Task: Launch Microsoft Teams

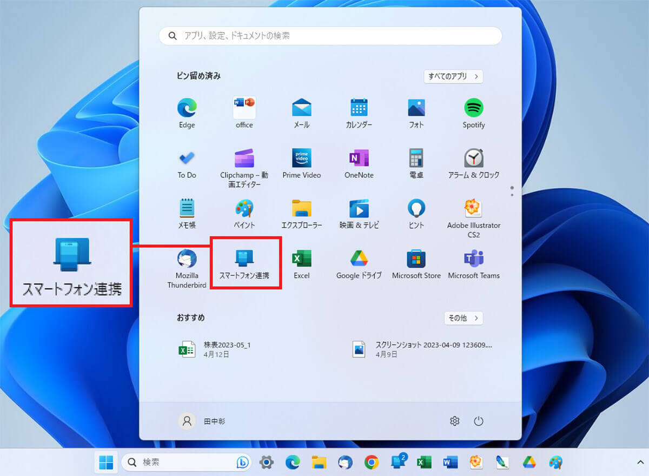Action: tap(474, 264)
